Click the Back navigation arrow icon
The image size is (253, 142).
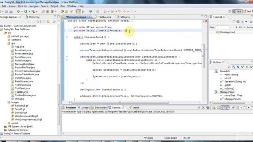[125, 11]
